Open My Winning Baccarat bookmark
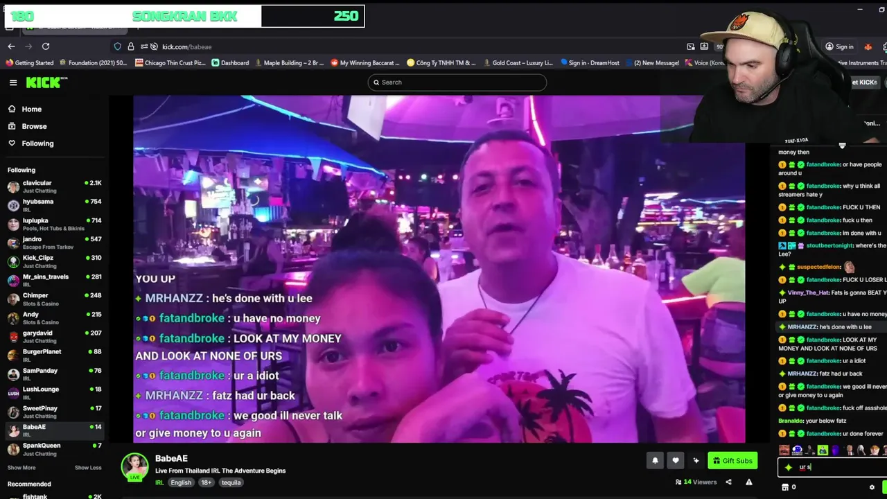887x499 pixels. (365, 63)
